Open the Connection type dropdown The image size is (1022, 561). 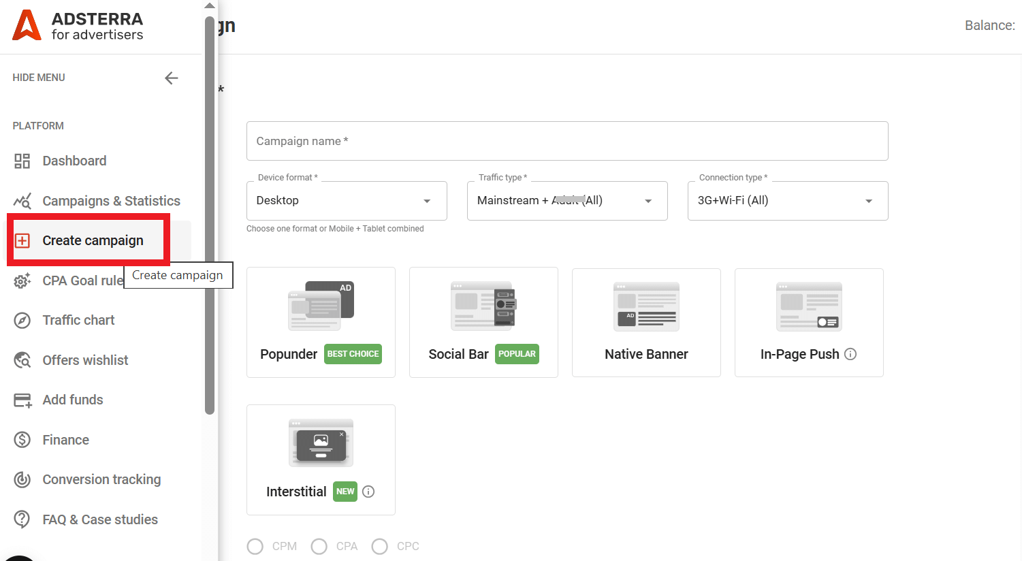point(788,201)
